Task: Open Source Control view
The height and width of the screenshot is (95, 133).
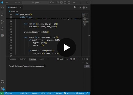Action: 3,22
